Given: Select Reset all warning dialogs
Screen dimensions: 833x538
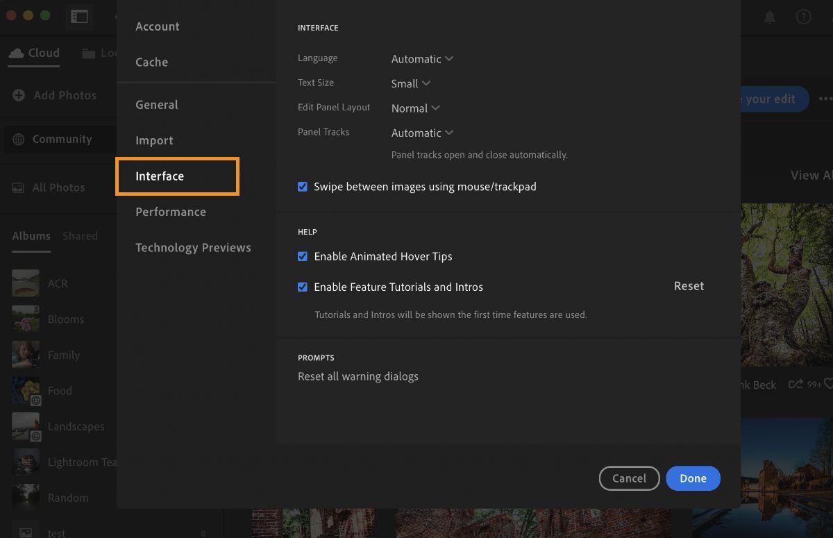Looking at the screenshot, I should (x=358, y=376).
